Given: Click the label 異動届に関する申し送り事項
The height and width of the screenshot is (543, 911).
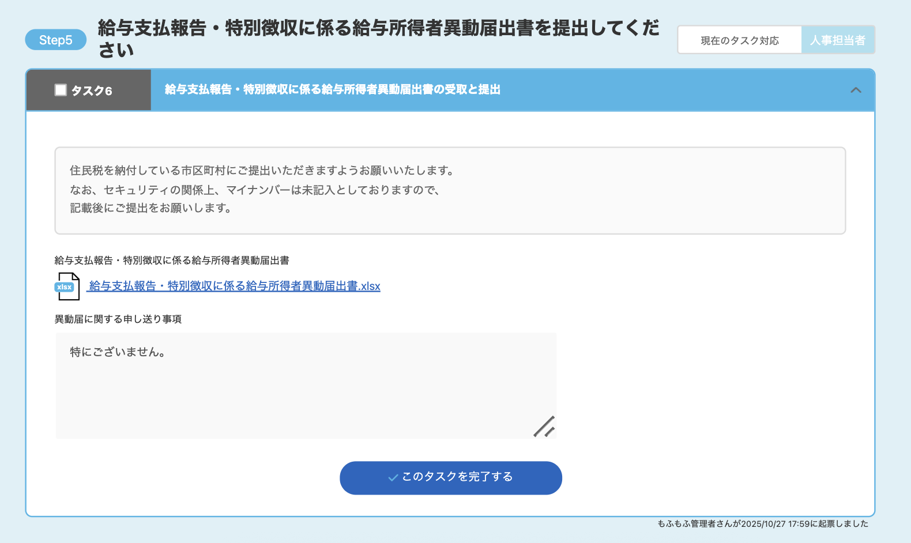Looking at the screenshot, I should coord(118,319).
